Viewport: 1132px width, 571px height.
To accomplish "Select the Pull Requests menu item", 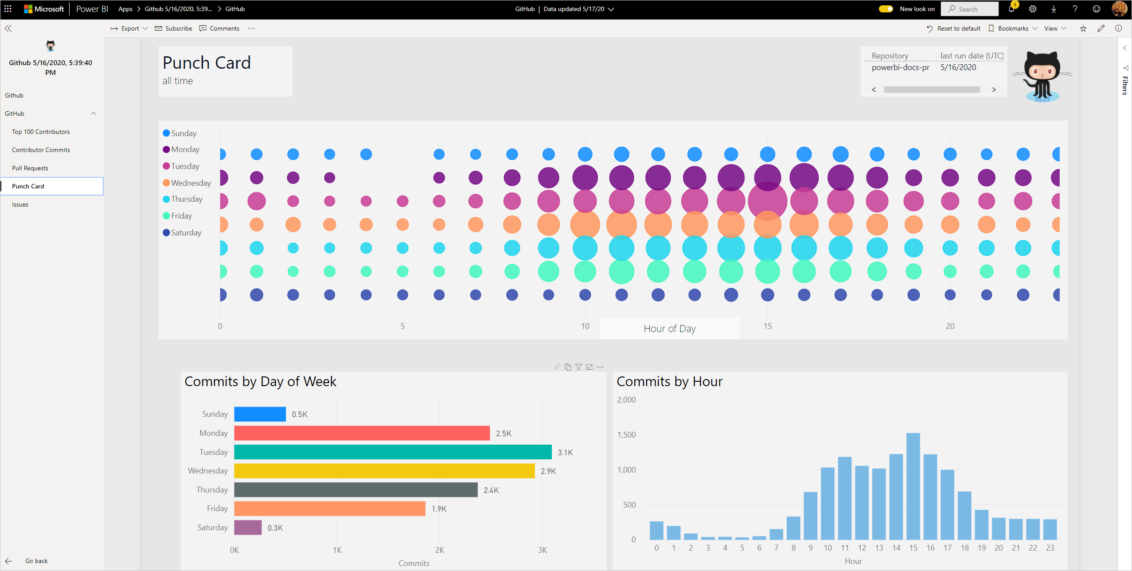I will click(30, 168).
